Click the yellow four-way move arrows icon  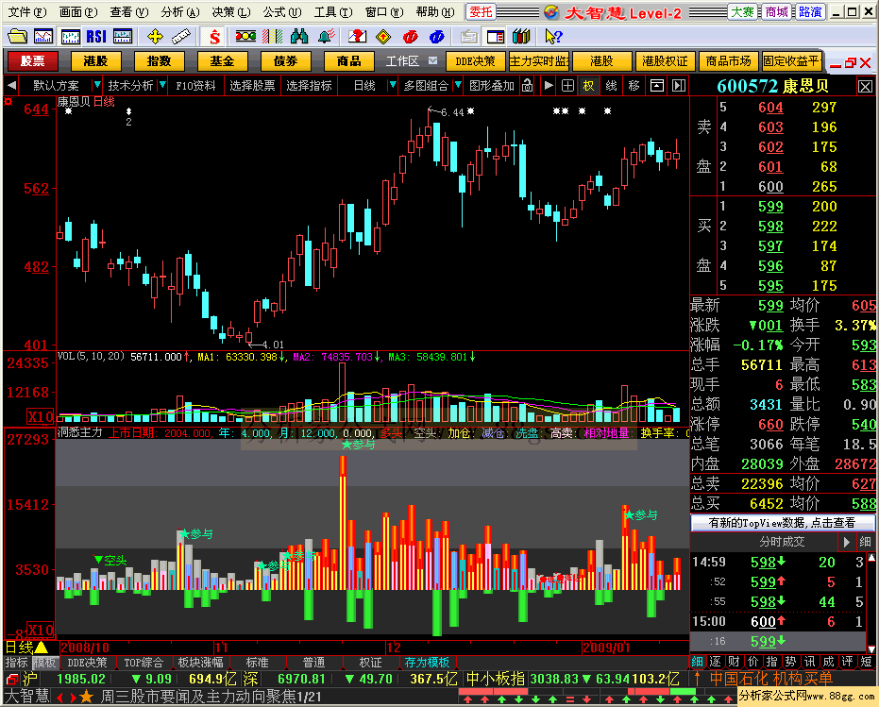155,37
